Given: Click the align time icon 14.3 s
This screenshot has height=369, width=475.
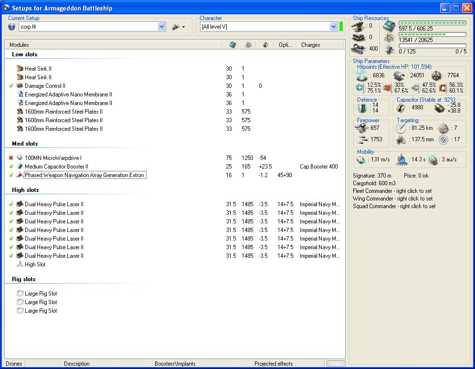Looking at the screenshot, I should pos(401,159).
